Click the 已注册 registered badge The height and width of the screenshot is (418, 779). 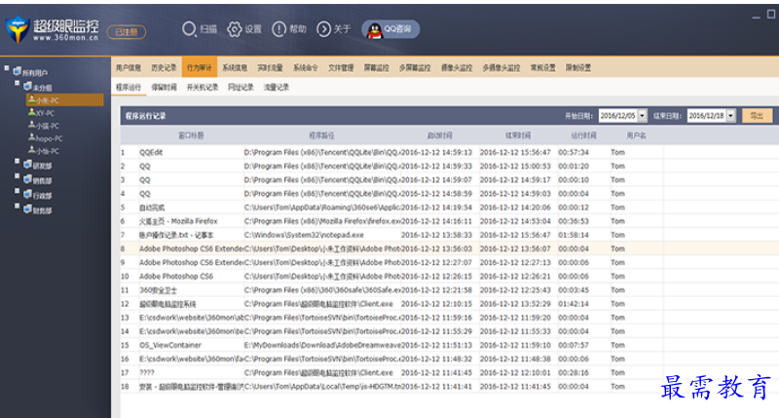(x=127, y=32)
